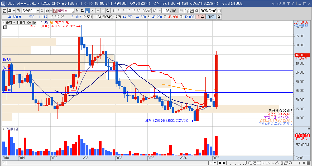312x166 pixels.
Task: Click the duplicate window icon in title bar
Action: coord(279,3)
